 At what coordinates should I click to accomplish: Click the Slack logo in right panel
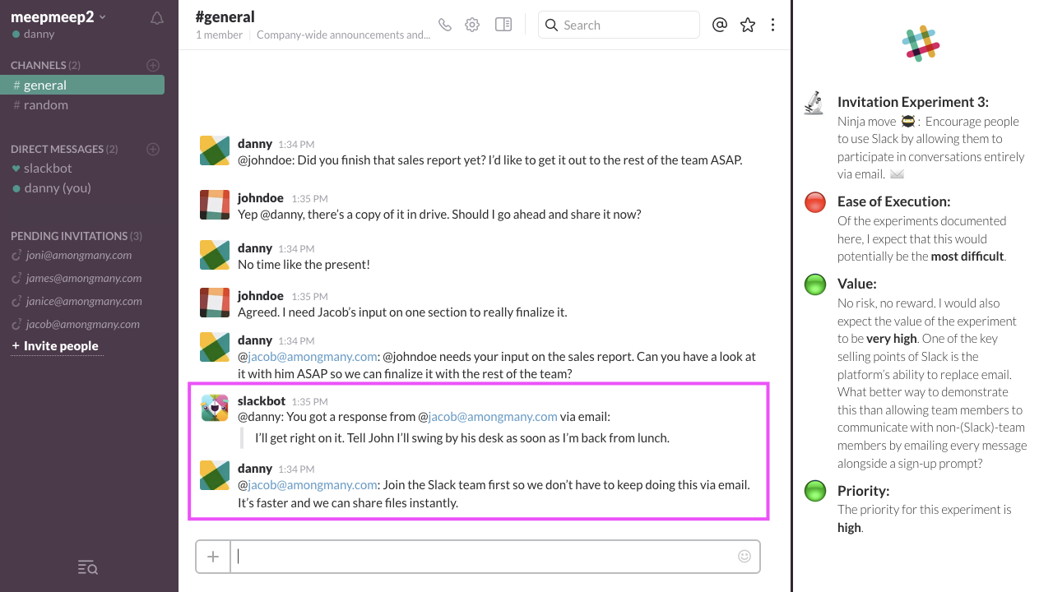(921, 43)
